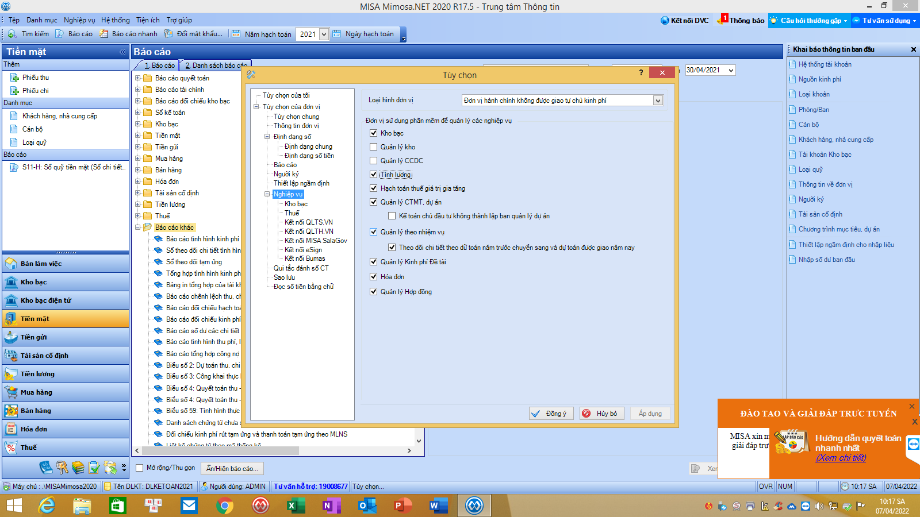The width and height of the screenshot is (920, 517).
Task: Open Hệ thống tài khoản in right panel
Action: (825, 64)
